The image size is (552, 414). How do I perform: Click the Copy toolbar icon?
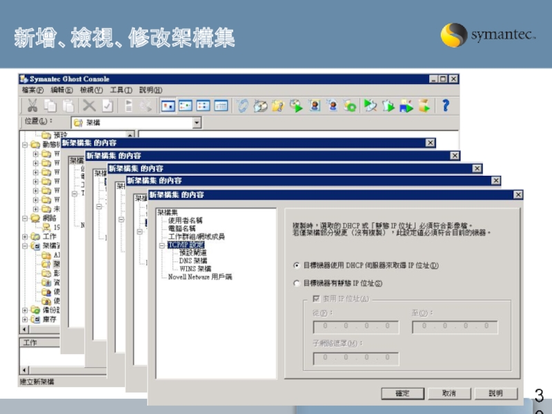[x=50, y=106]
